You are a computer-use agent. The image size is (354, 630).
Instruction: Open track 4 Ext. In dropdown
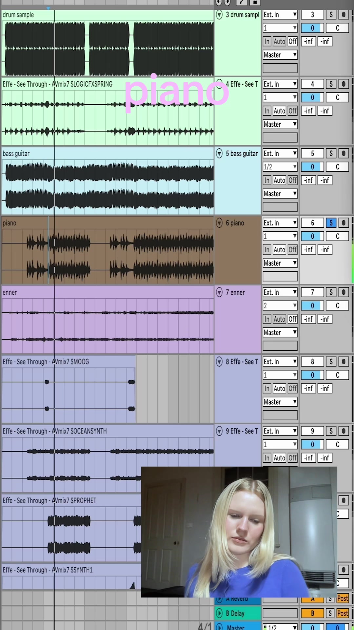280,84
